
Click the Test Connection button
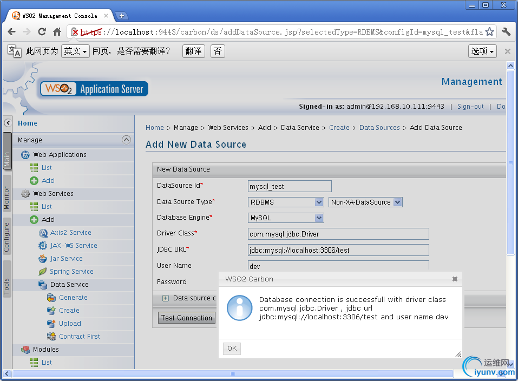(187, 318)
